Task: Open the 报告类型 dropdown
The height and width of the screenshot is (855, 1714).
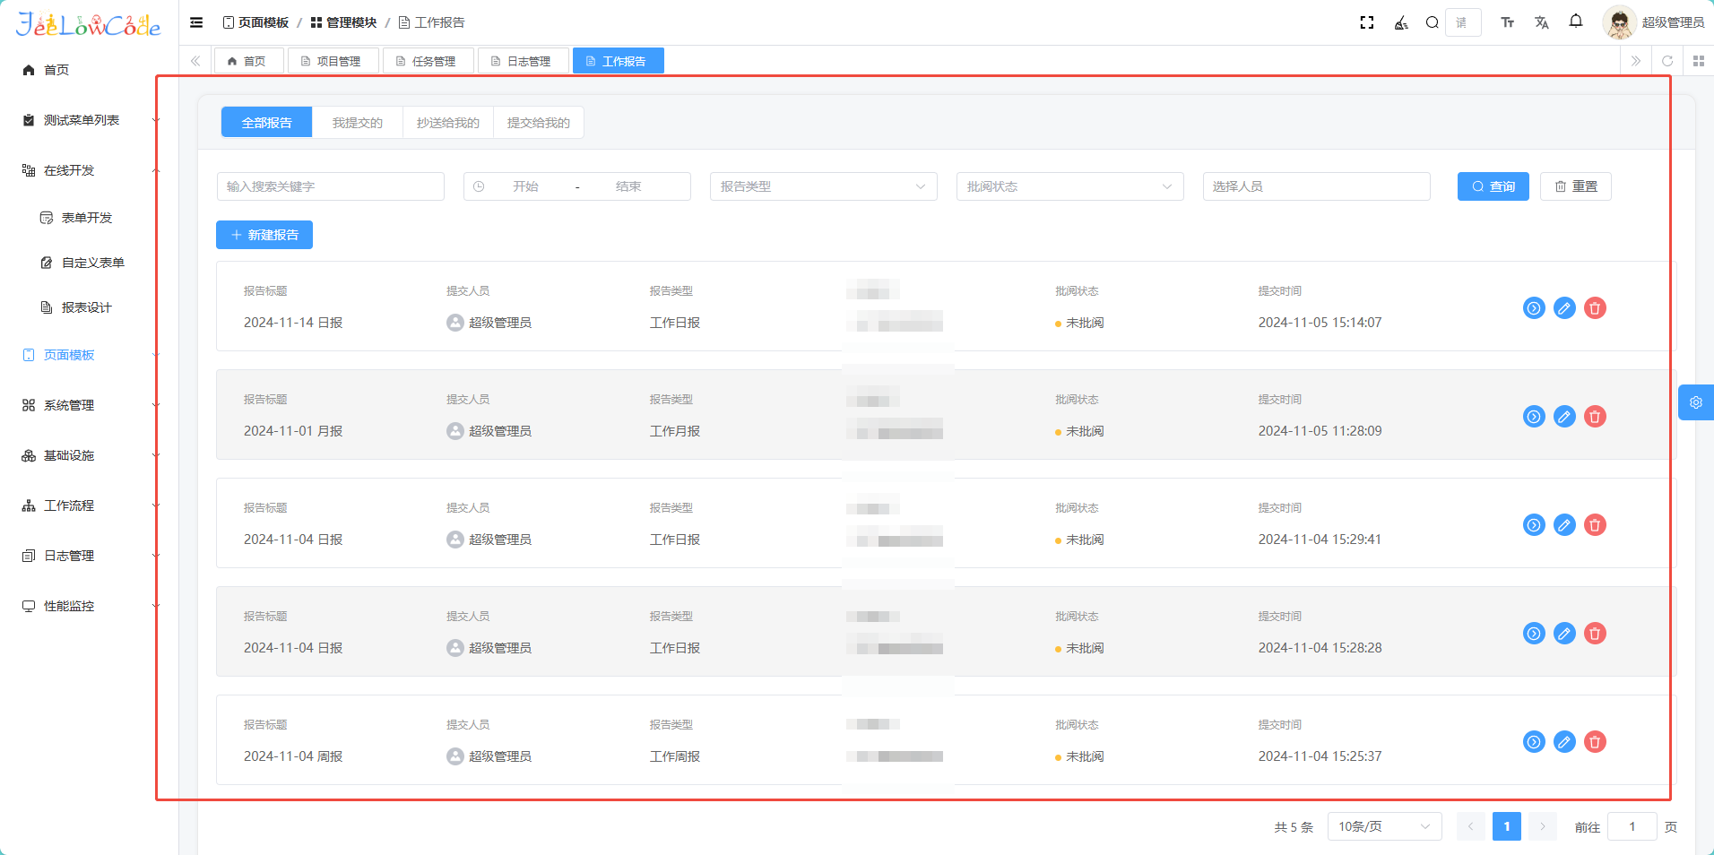Action: (822, 186)
